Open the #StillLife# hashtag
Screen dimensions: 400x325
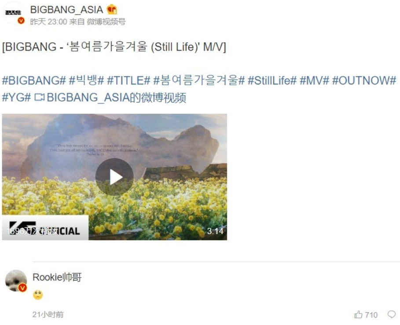click(272, 80)
